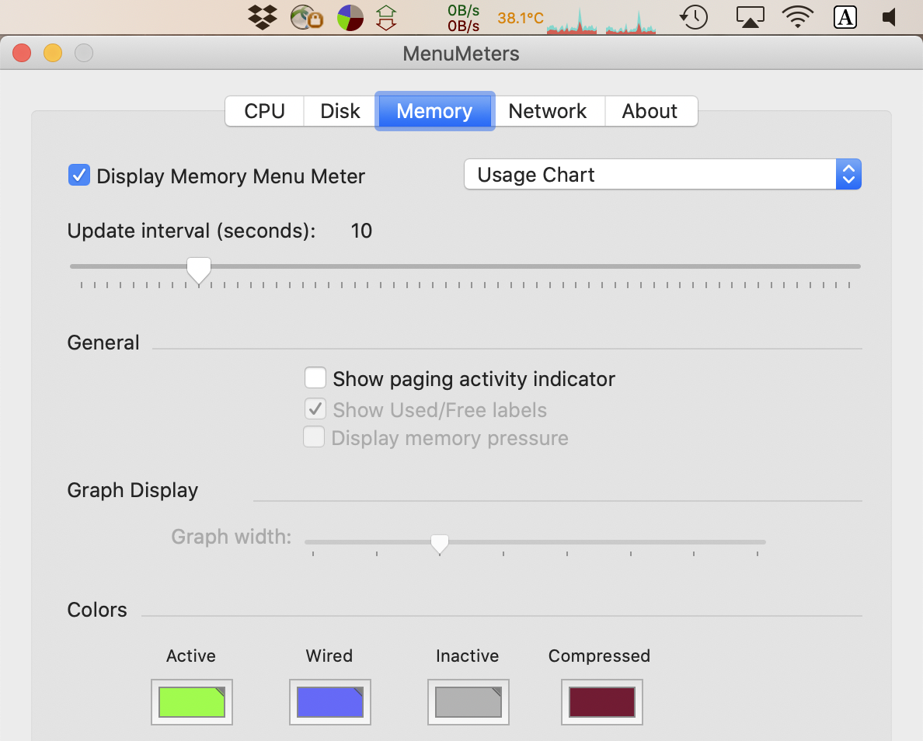
Task: Click the AirPlay display menu icon
Action: 751,17
